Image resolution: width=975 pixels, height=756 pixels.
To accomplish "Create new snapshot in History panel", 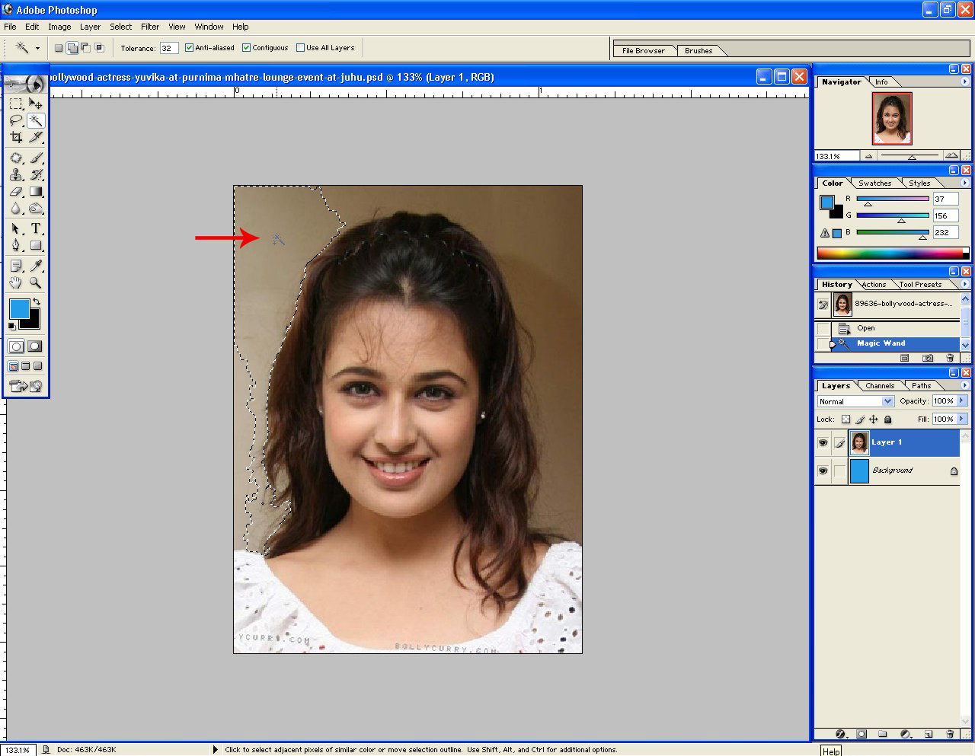I will pos(928,358).
